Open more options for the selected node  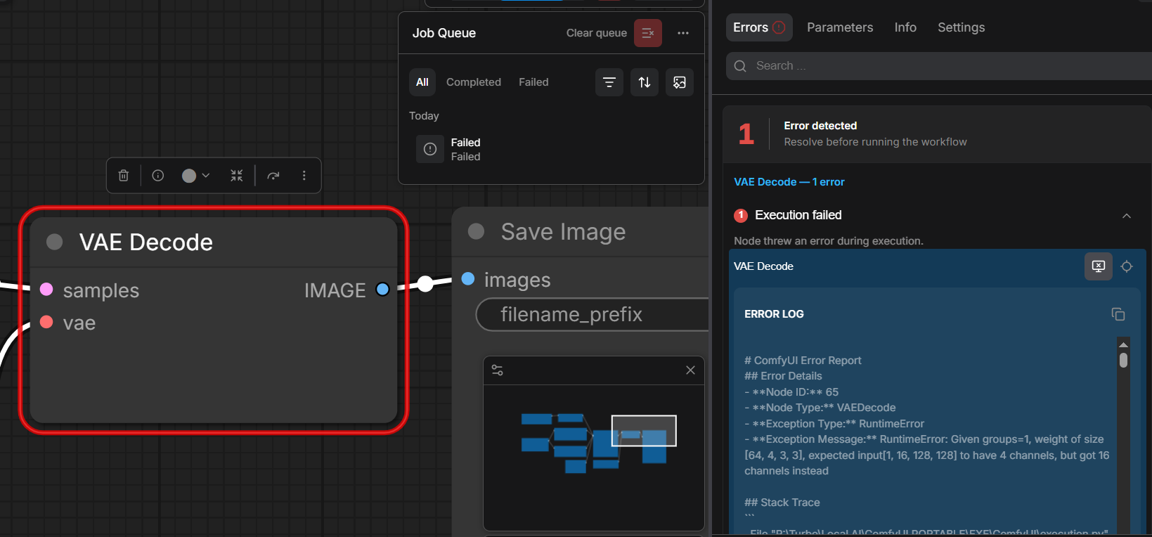(304, 176)
